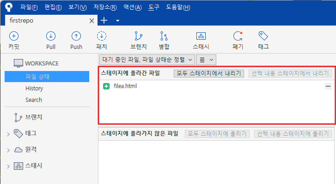Click the 태그 toolbar tag icon
The height and width of the screenshot is (184, 336).
tap(263, 36)
